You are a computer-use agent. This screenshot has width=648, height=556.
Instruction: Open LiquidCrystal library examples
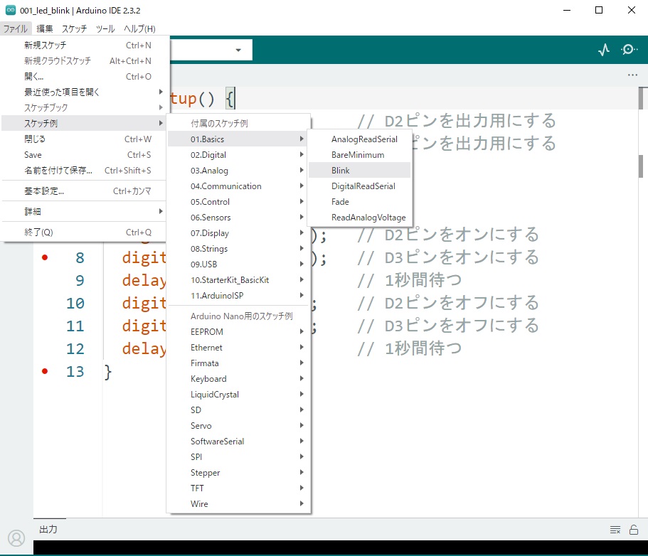coord(238,395)
